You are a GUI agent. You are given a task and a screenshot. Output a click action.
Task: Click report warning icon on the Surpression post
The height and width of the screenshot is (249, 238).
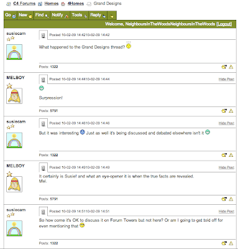(x=231, y=111)
